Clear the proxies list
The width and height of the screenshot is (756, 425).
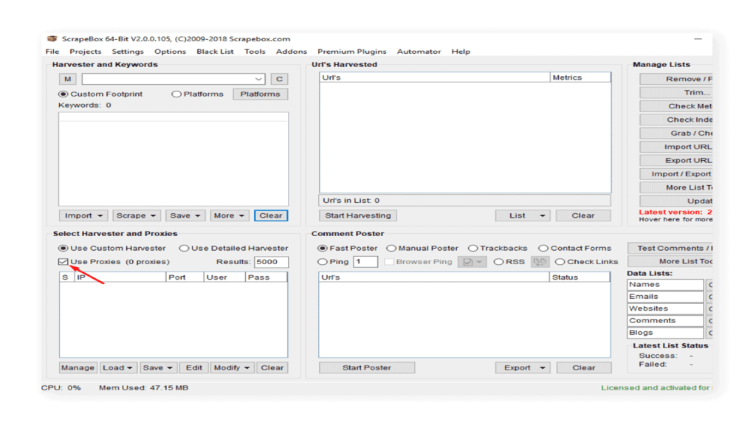coord(272,367)
